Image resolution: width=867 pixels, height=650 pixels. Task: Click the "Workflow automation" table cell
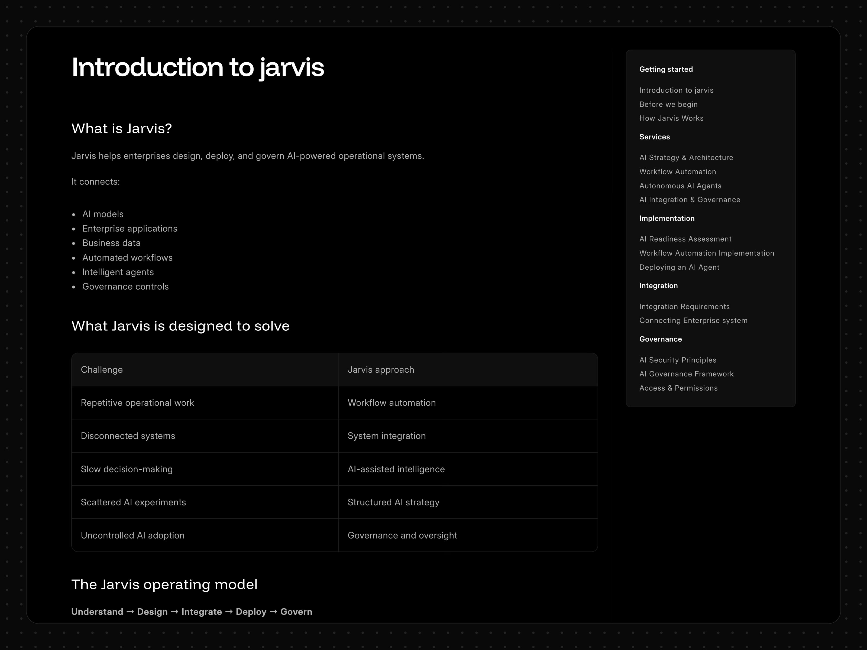[x=468, y=403]
